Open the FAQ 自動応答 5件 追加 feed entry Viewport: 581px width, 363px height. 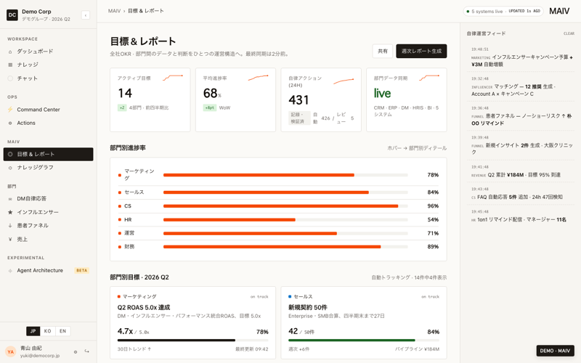click(522, 193)
